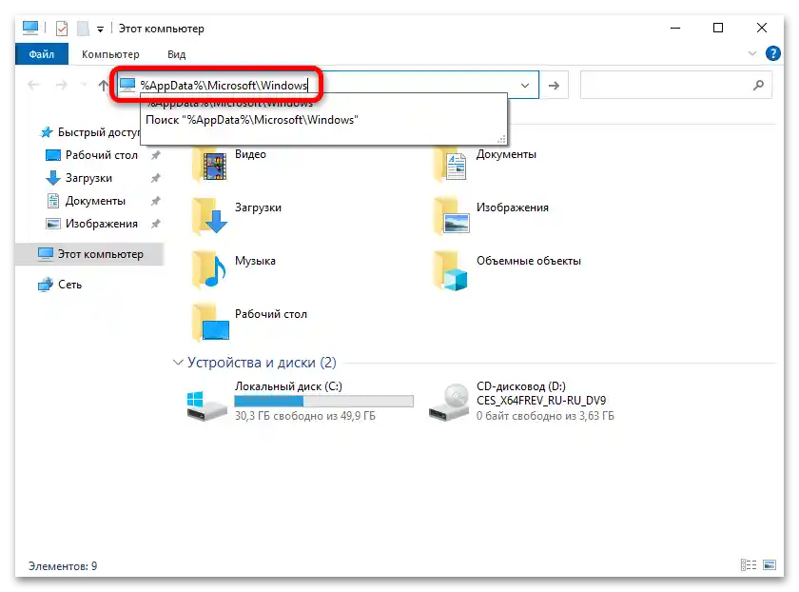Go back with the left arrow
Screen dimensions: 799x592
point(33,85)
